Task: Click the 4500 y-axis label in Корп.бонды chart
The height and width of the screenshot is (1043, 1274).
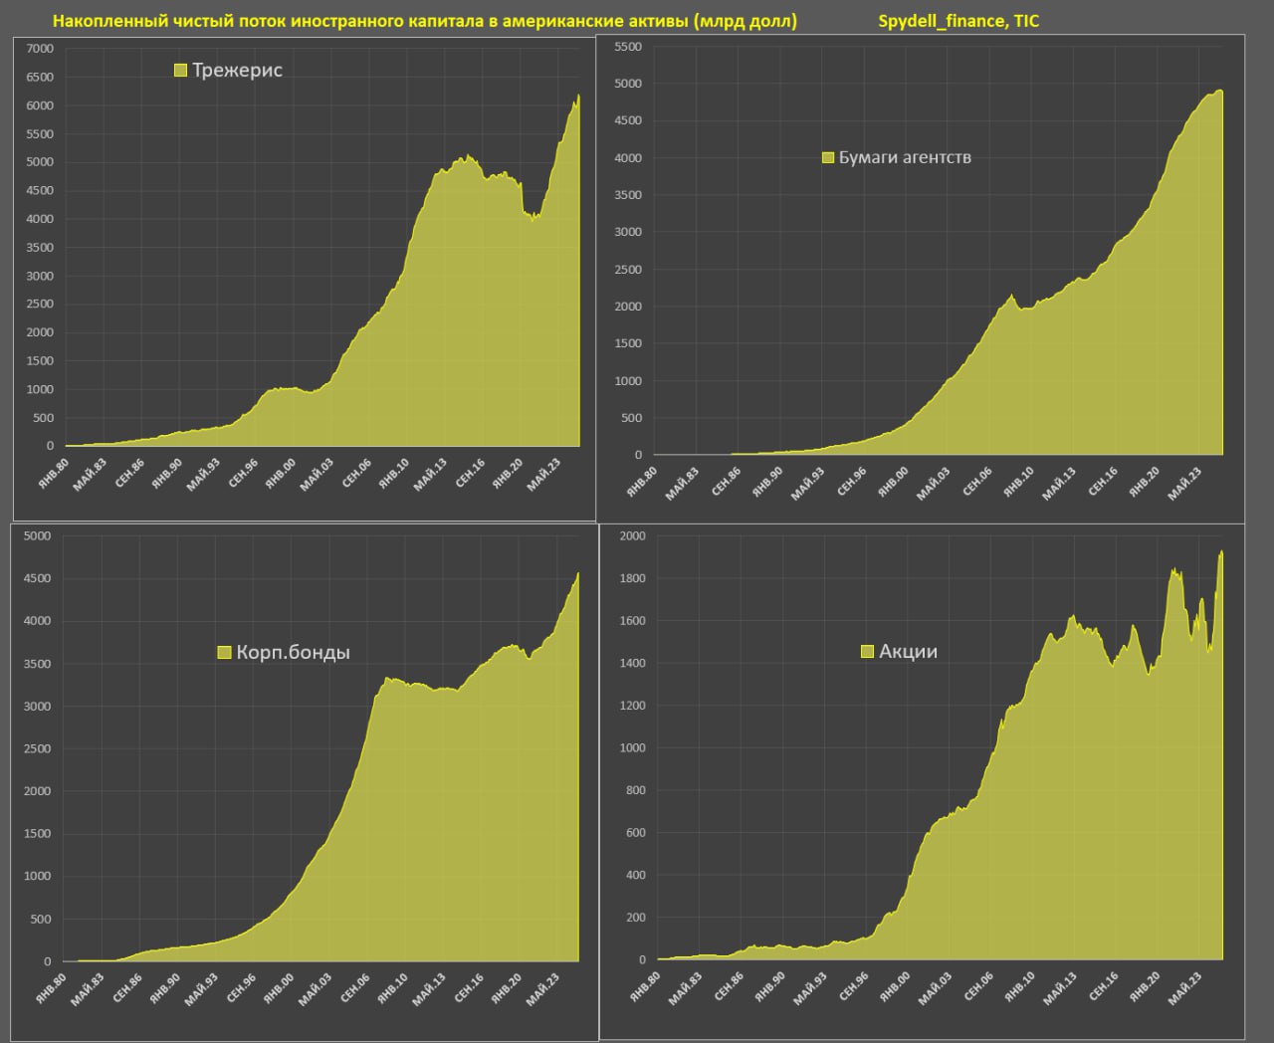Action: tap(37, 579)
